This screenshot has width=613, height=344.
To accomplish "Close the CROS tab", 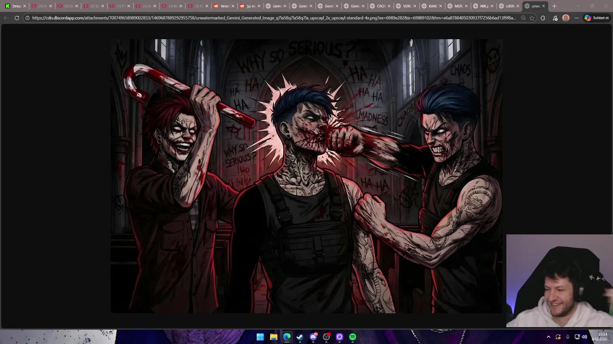I will coord(388,6).
